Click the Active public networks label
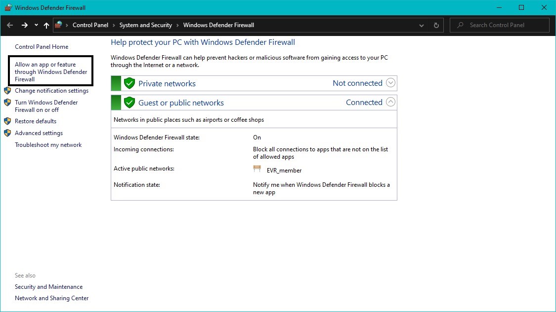The image size is (556, 312). (144, 169)
